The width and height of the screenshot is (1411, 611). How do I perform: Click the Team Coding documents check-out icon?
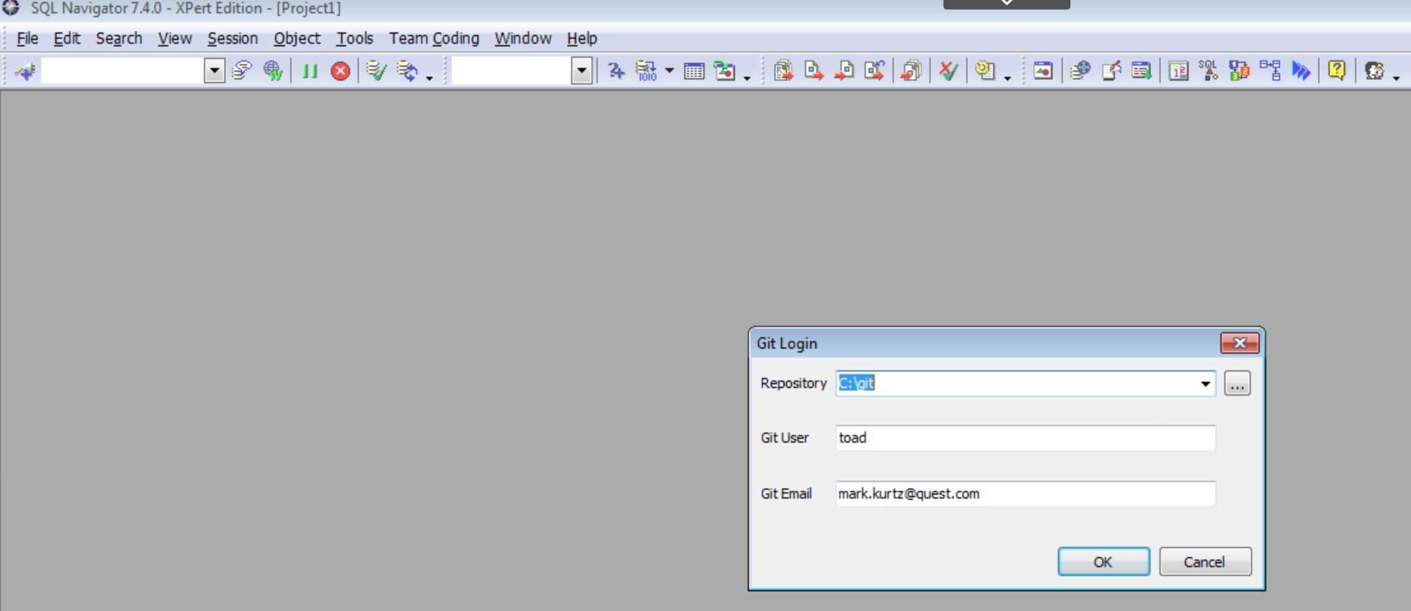[x=783, y=70]
